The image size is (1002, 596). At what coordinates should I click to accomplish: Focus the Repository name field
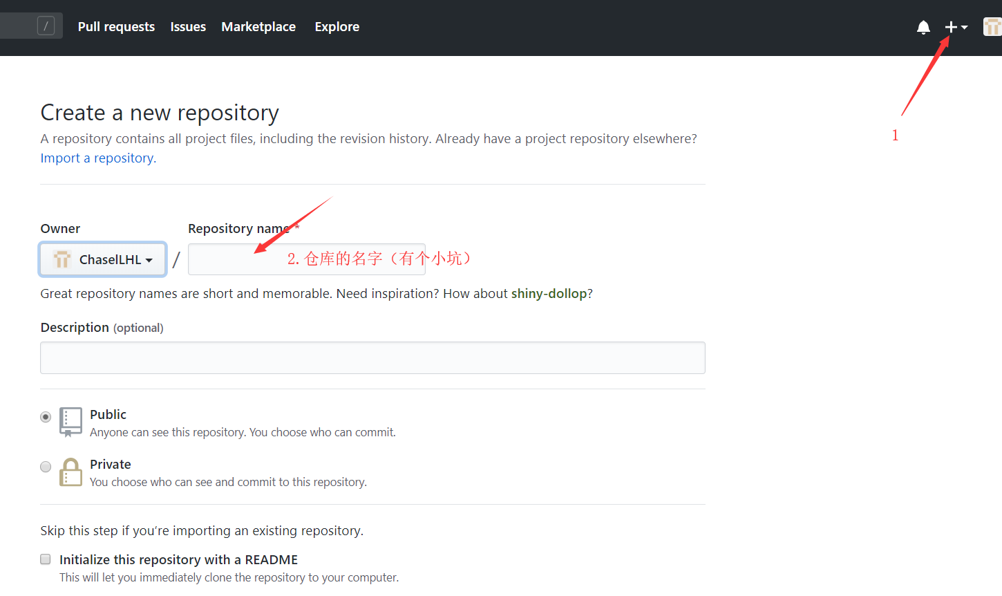point(307,259)
